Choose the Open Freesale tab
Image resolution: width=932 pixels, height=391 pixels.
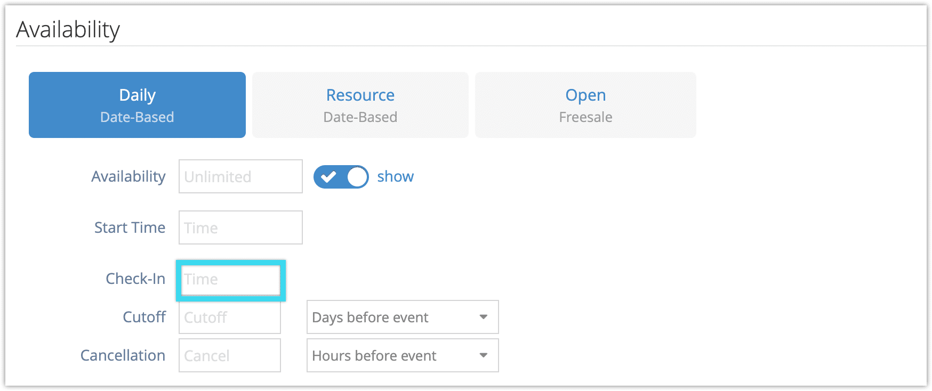(585, 105)
